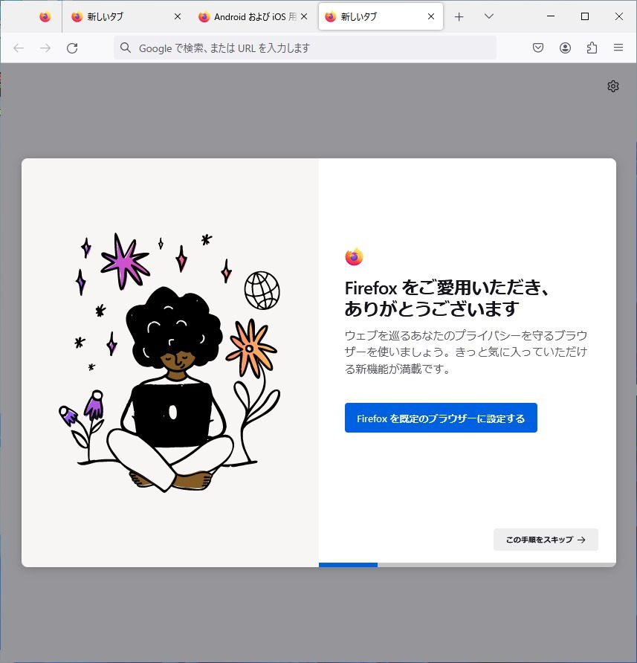Screen dimensions: 637x663
Task: Minimize the Firefox window
Action: (551, 16)
